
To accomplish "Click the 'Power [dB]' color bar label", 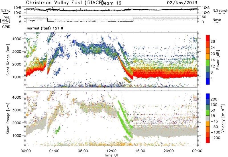I will pyautogui.click(x=218, y=60).
